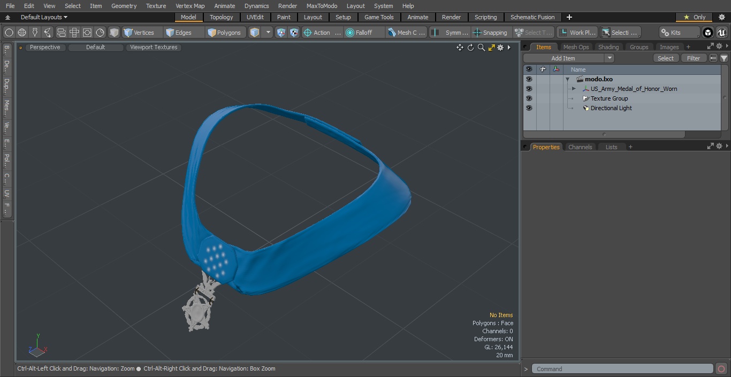Screen dimensions: 731x377
Task: Click the capsule shape tool icon
Action: (61, 33)
